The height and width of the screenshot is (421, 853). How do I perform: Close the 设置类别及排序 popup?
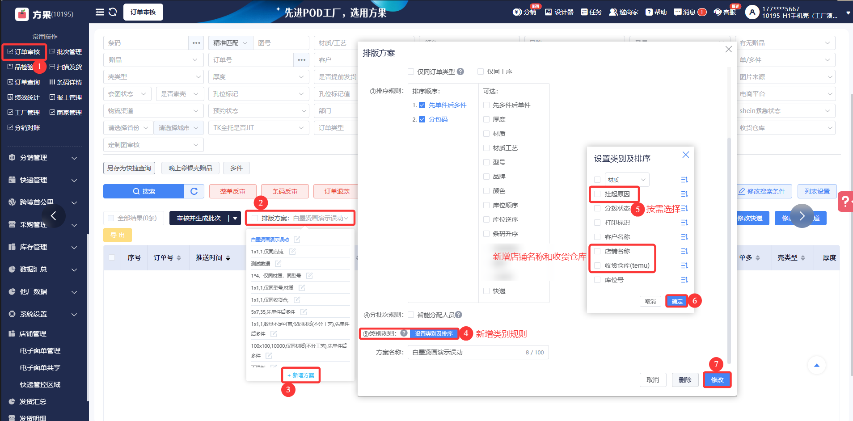(685, 155)
